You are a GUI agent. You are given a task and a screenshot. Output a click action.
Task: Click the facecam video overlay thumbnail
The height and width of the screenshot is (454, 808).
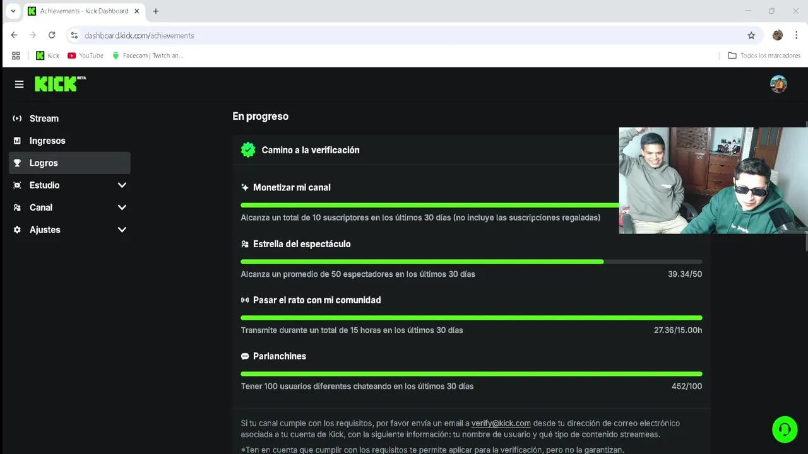coord(713,180)
